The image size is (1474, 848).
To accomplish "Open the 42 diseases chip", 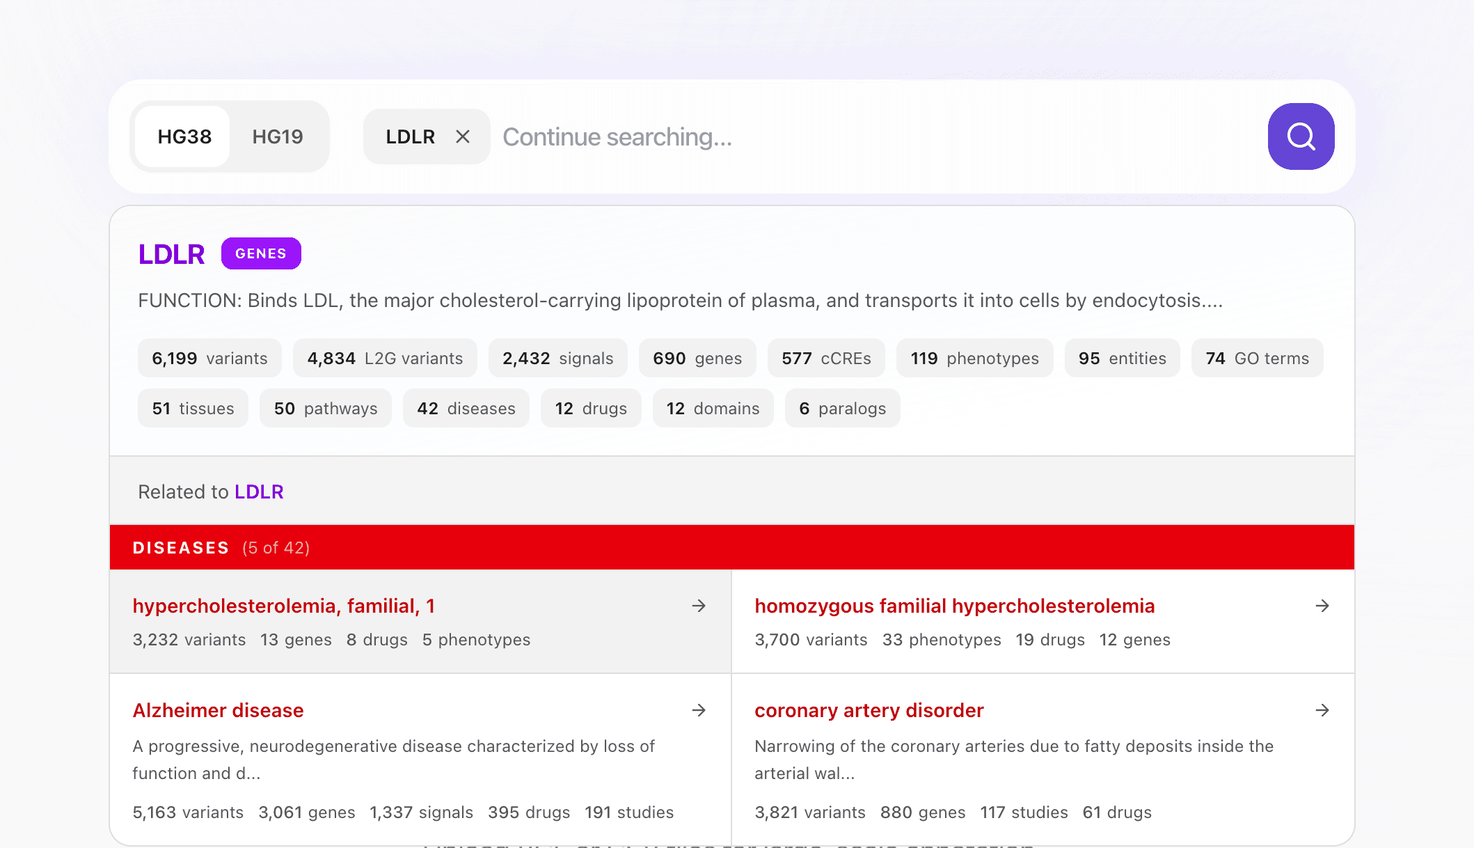I will click(x=466, y=408).
